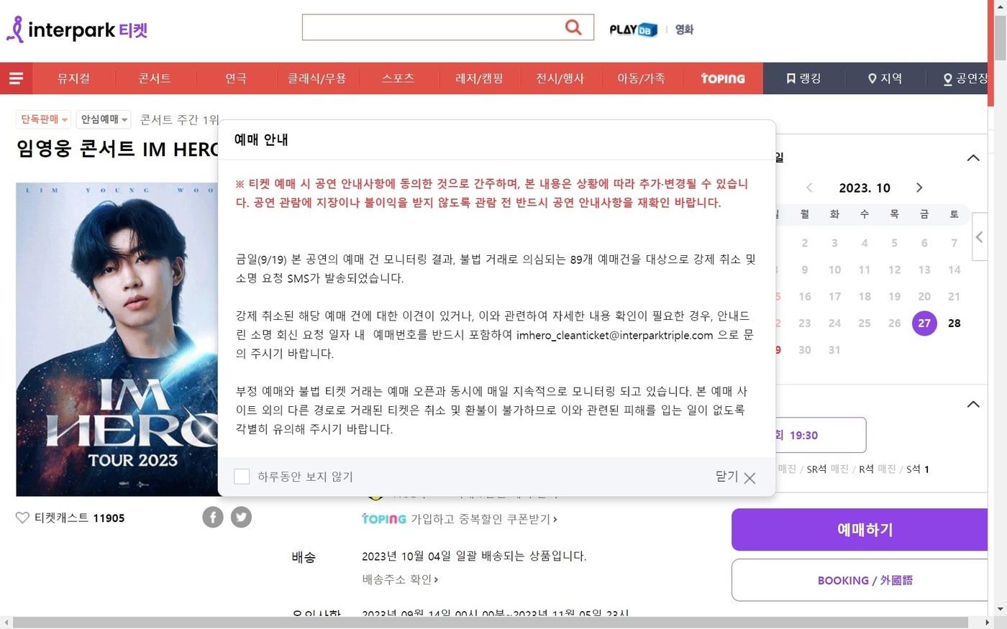This screenshot has width=1007, height=629.
Task: Open PLAYDB from the header
Action: [x=632, y=29]
